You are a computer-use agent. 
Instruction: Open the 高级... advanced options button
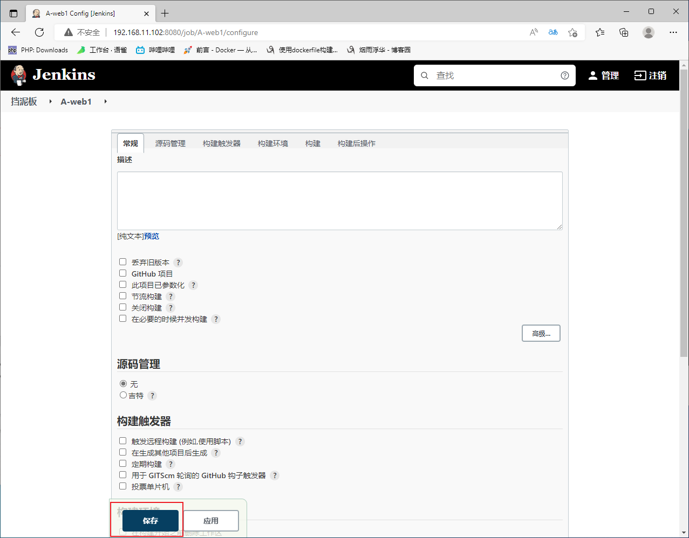click(541, 334)
